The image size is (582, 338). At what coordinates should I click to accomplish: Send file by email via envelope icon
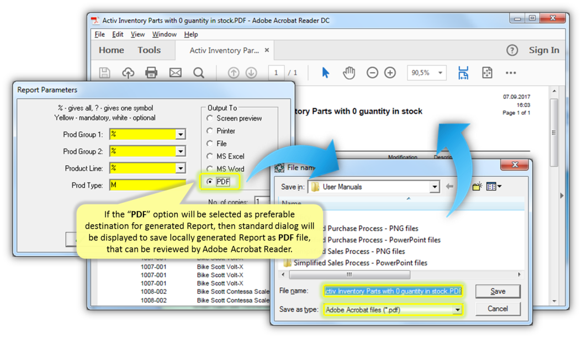[175, 72]
